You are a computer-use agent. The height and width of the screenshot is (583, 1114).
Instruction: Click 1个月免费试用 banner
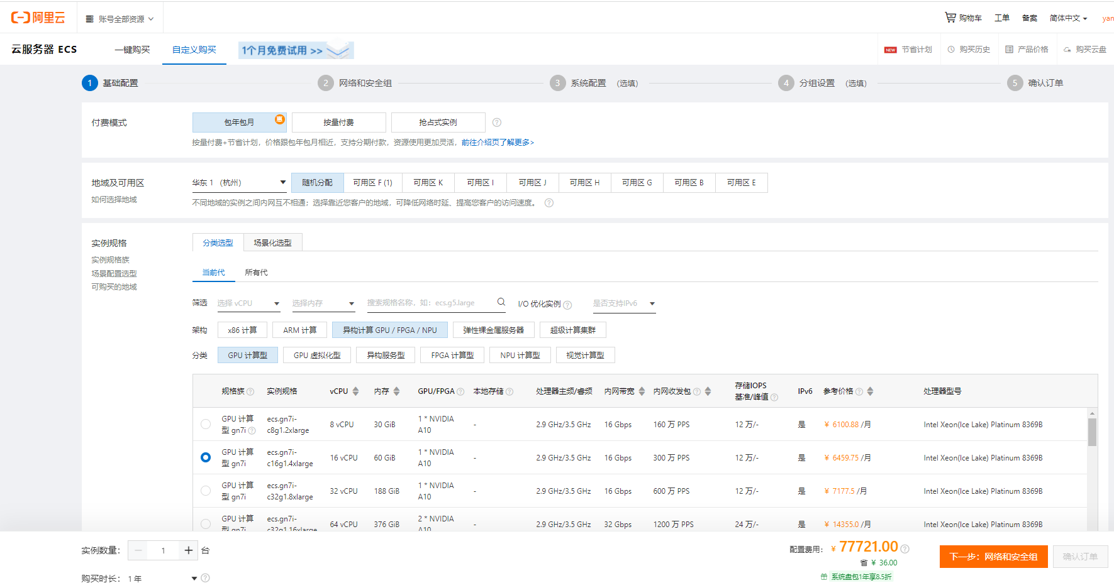click(x=296, y=50)
